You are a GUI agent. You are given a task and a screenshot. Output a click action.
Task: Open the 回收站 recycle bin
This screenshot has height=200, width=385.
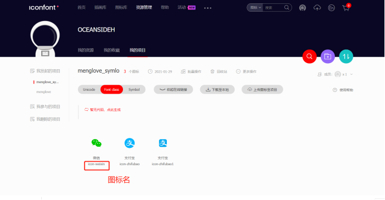pos(219,71)
